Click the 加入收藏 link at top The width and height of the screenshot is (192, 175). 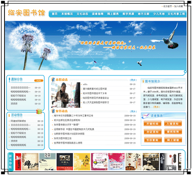coord(178,6)
